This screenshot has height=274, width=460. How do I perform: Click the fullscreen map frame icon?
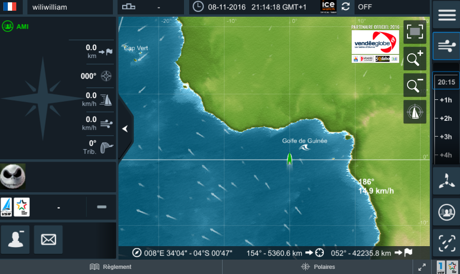414,32
